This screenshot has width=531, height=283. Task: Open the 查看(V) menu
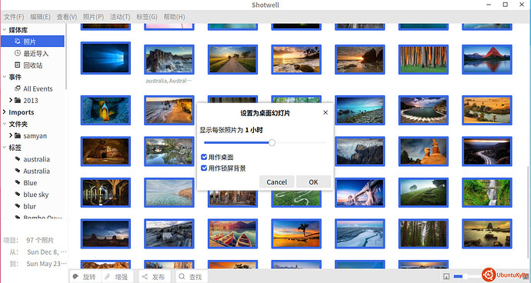(67, 17)
